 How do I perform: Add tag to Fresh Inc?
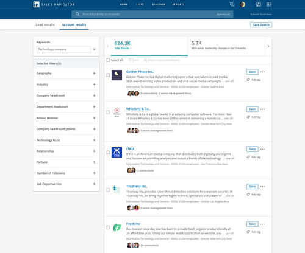(x=254, y=232)
